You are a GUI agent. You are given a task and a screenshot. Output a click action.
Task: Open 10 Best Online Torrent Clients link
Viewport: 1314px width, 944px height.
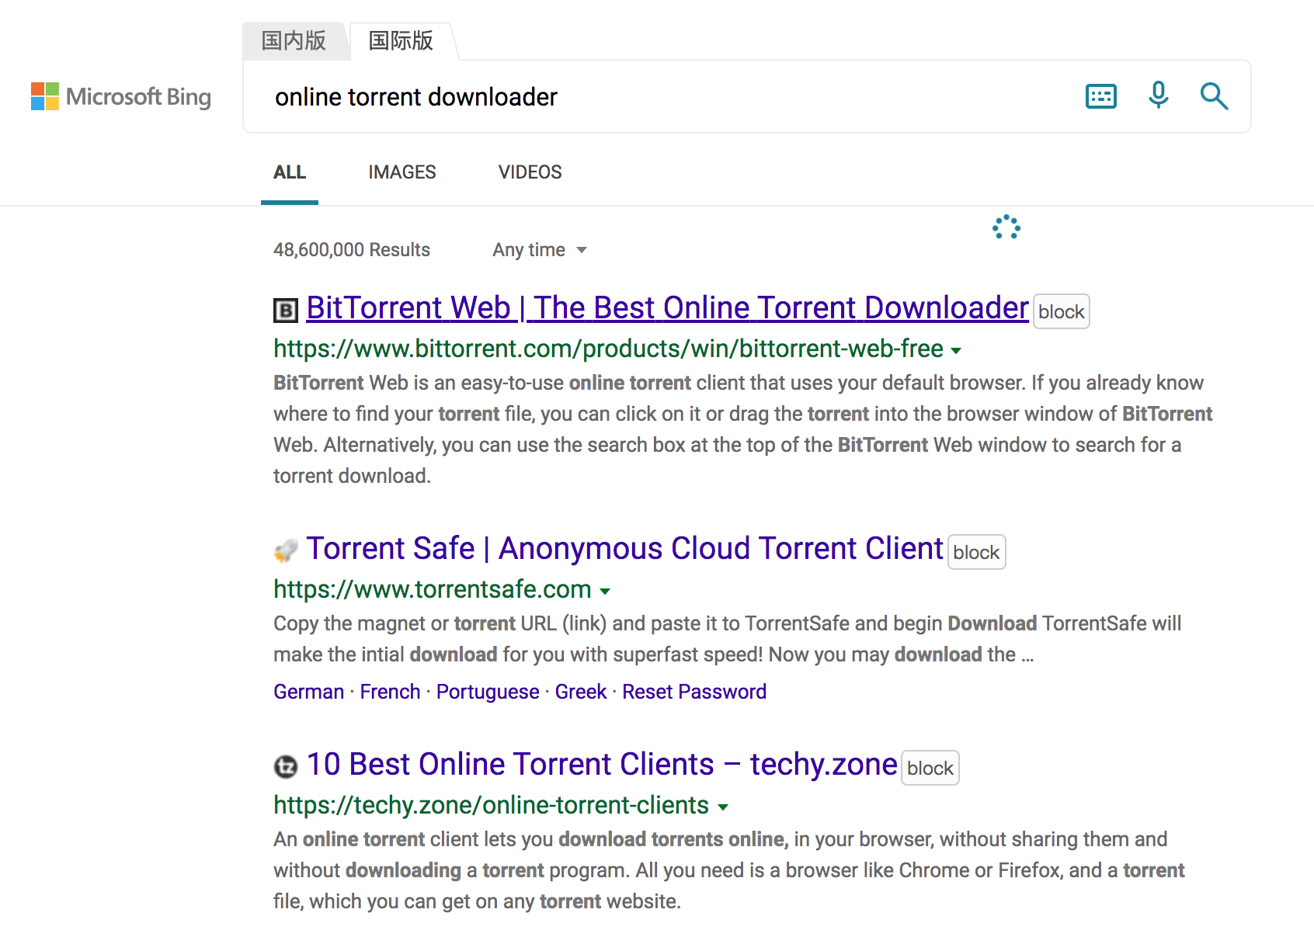click(x=602, y=765)
